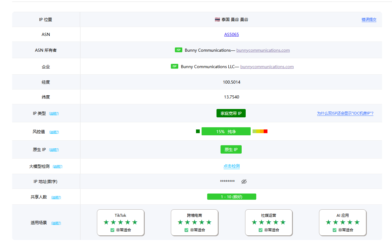The height and width of the screenshot is (244, 392).
Task: Click the first star under AI 应用
Action: click(x=328, y=222)
